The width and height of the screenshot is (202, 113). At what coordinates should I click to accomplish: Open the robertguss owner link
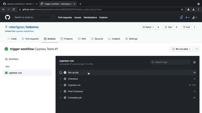click(16, 27)
